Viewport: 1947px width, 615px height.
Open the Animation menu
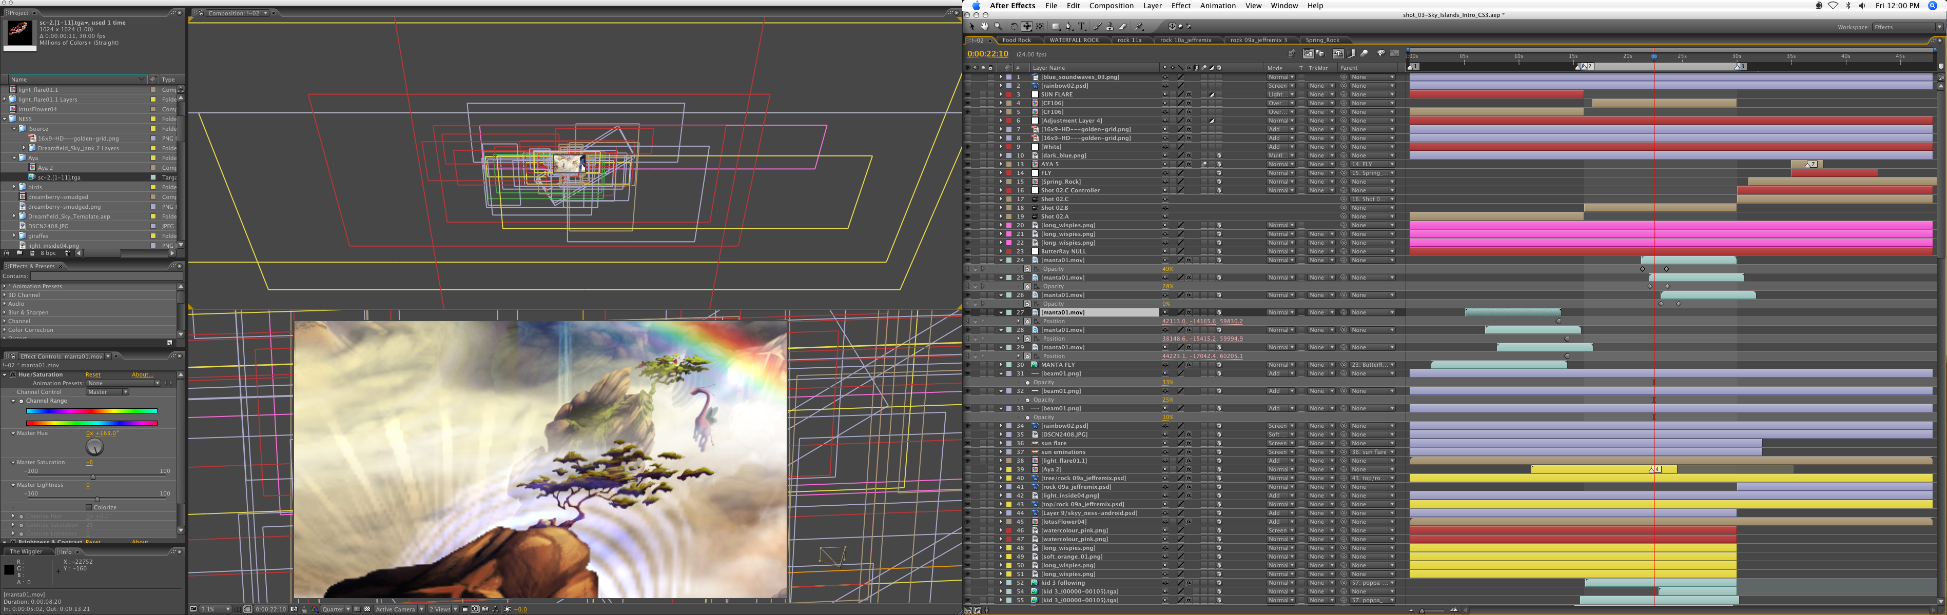point(1218,5)
